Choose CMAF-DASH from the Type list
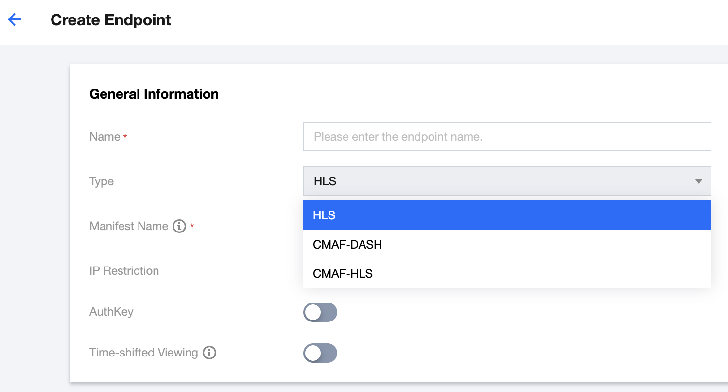The image size is (728, 392). coord(347,244)
